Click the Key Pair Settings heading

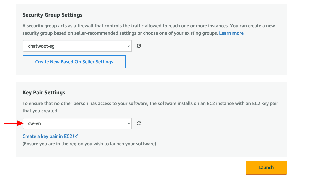coord(44,92)
